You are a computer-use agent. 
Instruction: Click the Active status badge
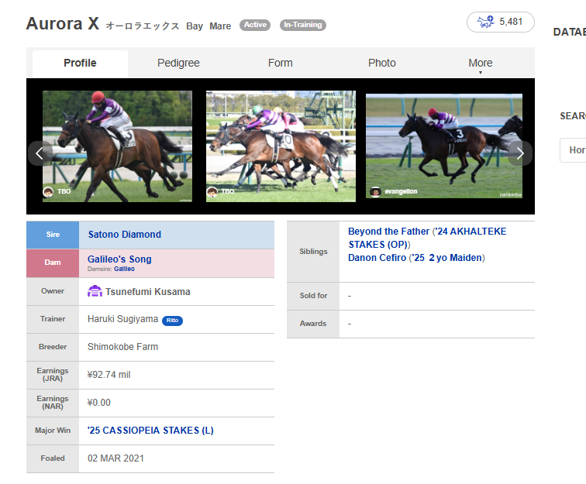tap(255, 25)
